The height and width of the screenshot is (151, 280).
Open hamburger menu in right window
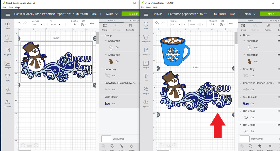(x=146, y=14)
